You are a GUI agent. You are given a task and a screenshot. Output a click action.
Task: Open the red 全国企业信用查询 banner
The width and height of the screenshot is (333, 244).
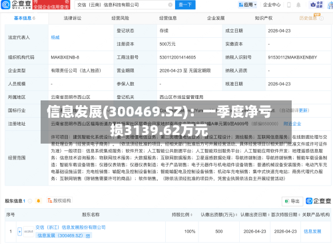[51, 5]
